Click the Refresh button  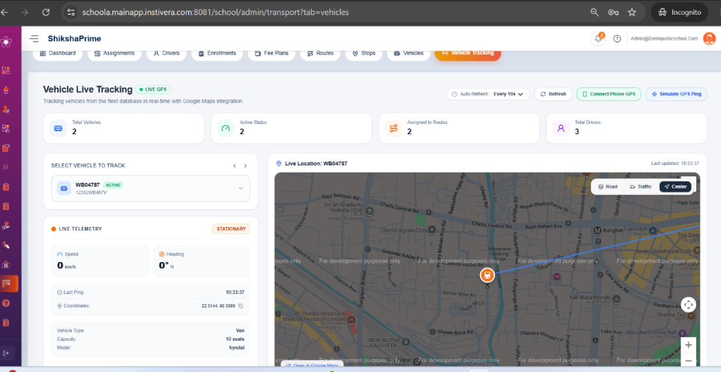point(553,94)
